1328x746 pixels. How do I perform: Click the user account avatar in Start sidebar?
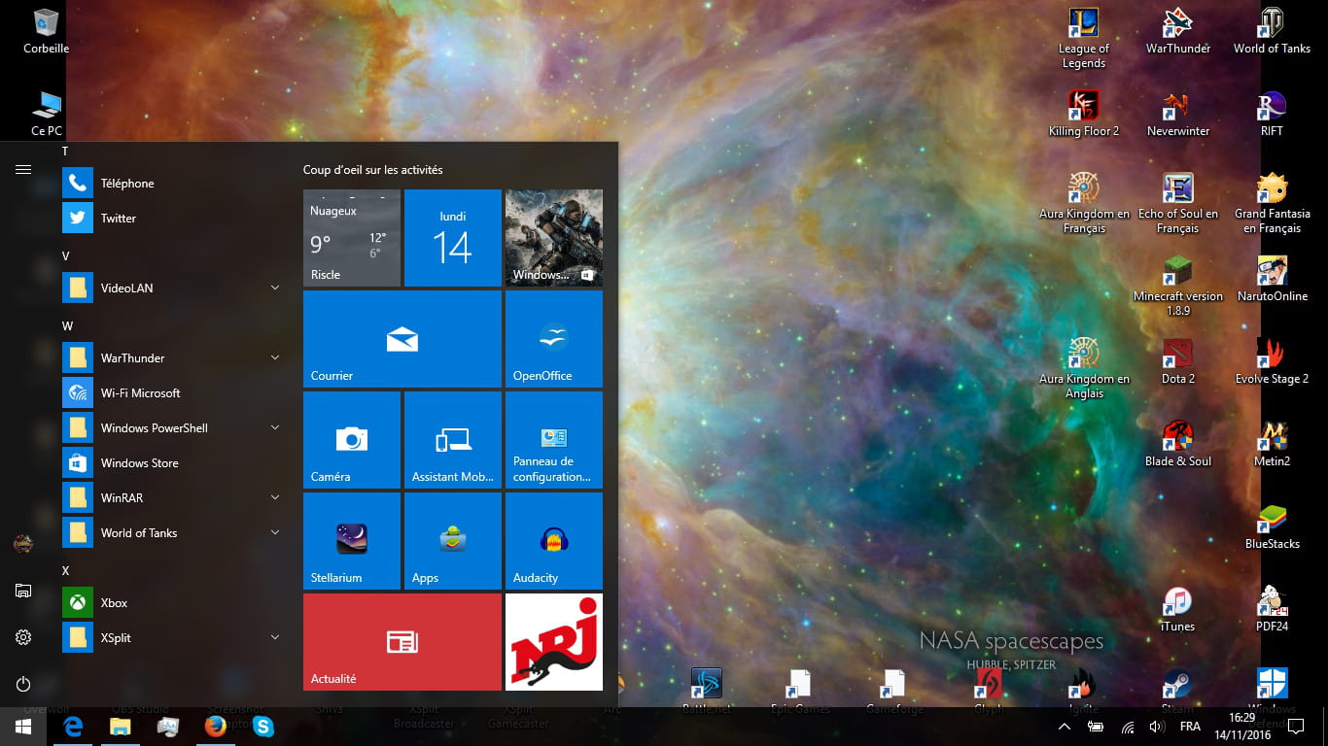[23, 544]
